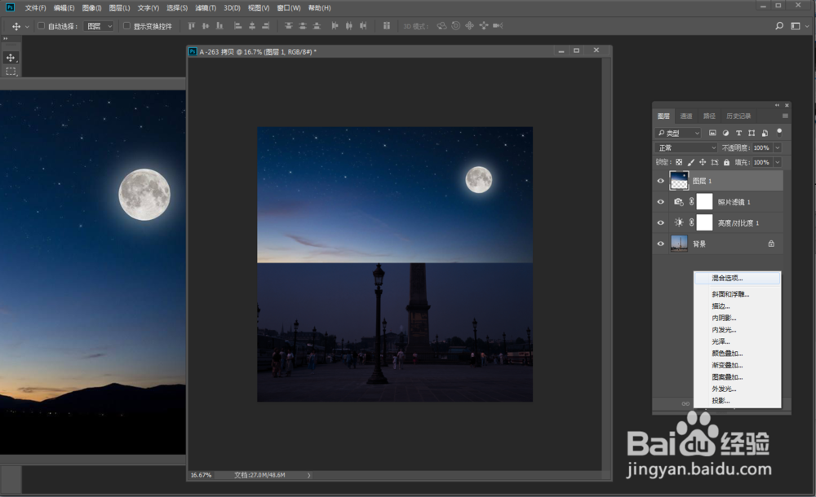Screen dimensions: 816x497
Task: Open the 滤镜(T) menu
Action: point(206,8)
